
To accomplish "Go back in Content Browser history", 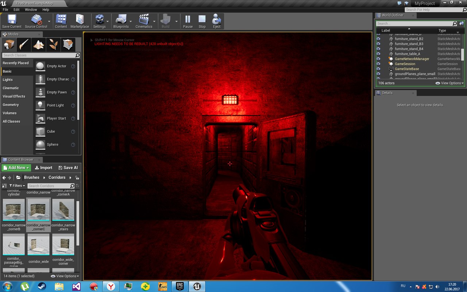I will pos(4,178).
